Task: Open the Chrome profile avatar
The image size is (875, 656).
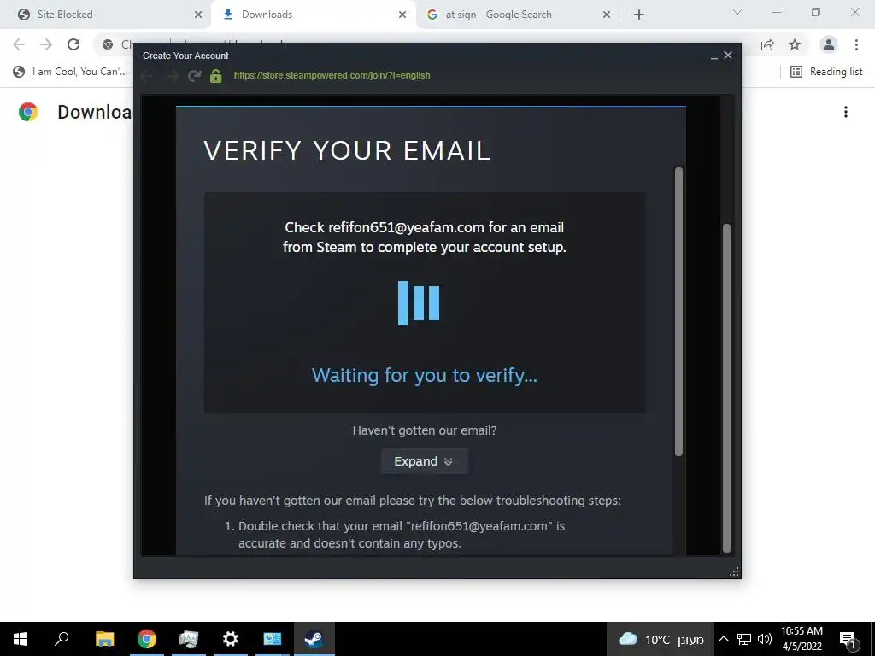Action: pos(829,44)
